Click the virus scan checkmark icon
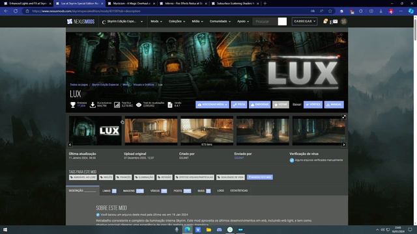417x234 pixels. (x=292, y=161)
